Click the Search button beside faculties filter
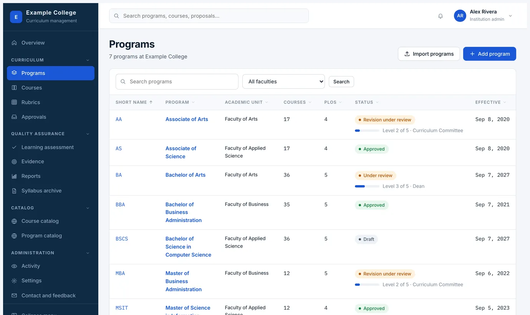530x315 pixels. click(x=341, y=81)
